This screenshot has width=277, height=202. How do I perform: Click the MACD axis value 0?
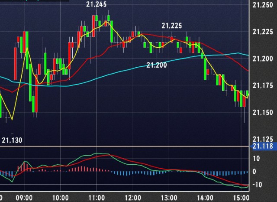[x=254, y=172]
